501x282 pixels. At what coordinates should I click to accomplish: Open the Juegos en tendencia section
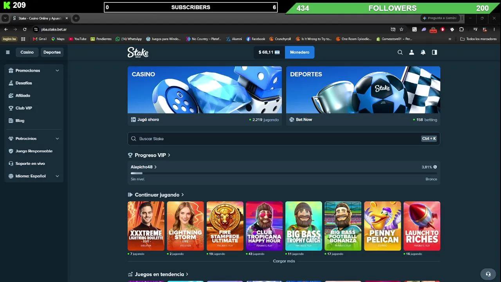click(158, 274)
